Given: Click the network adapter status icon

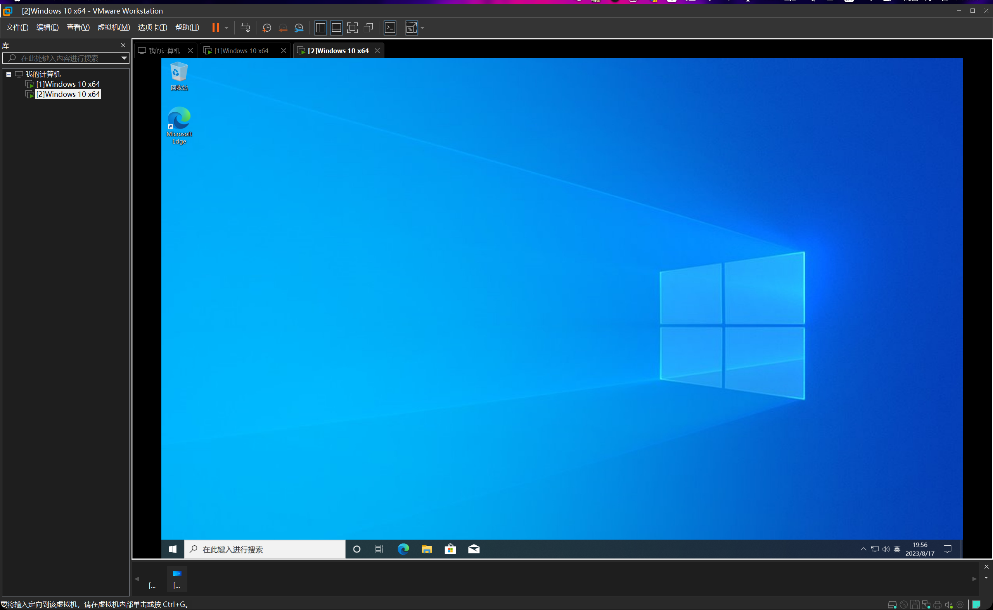Looking at the screenshot, I should coord(926,604).
